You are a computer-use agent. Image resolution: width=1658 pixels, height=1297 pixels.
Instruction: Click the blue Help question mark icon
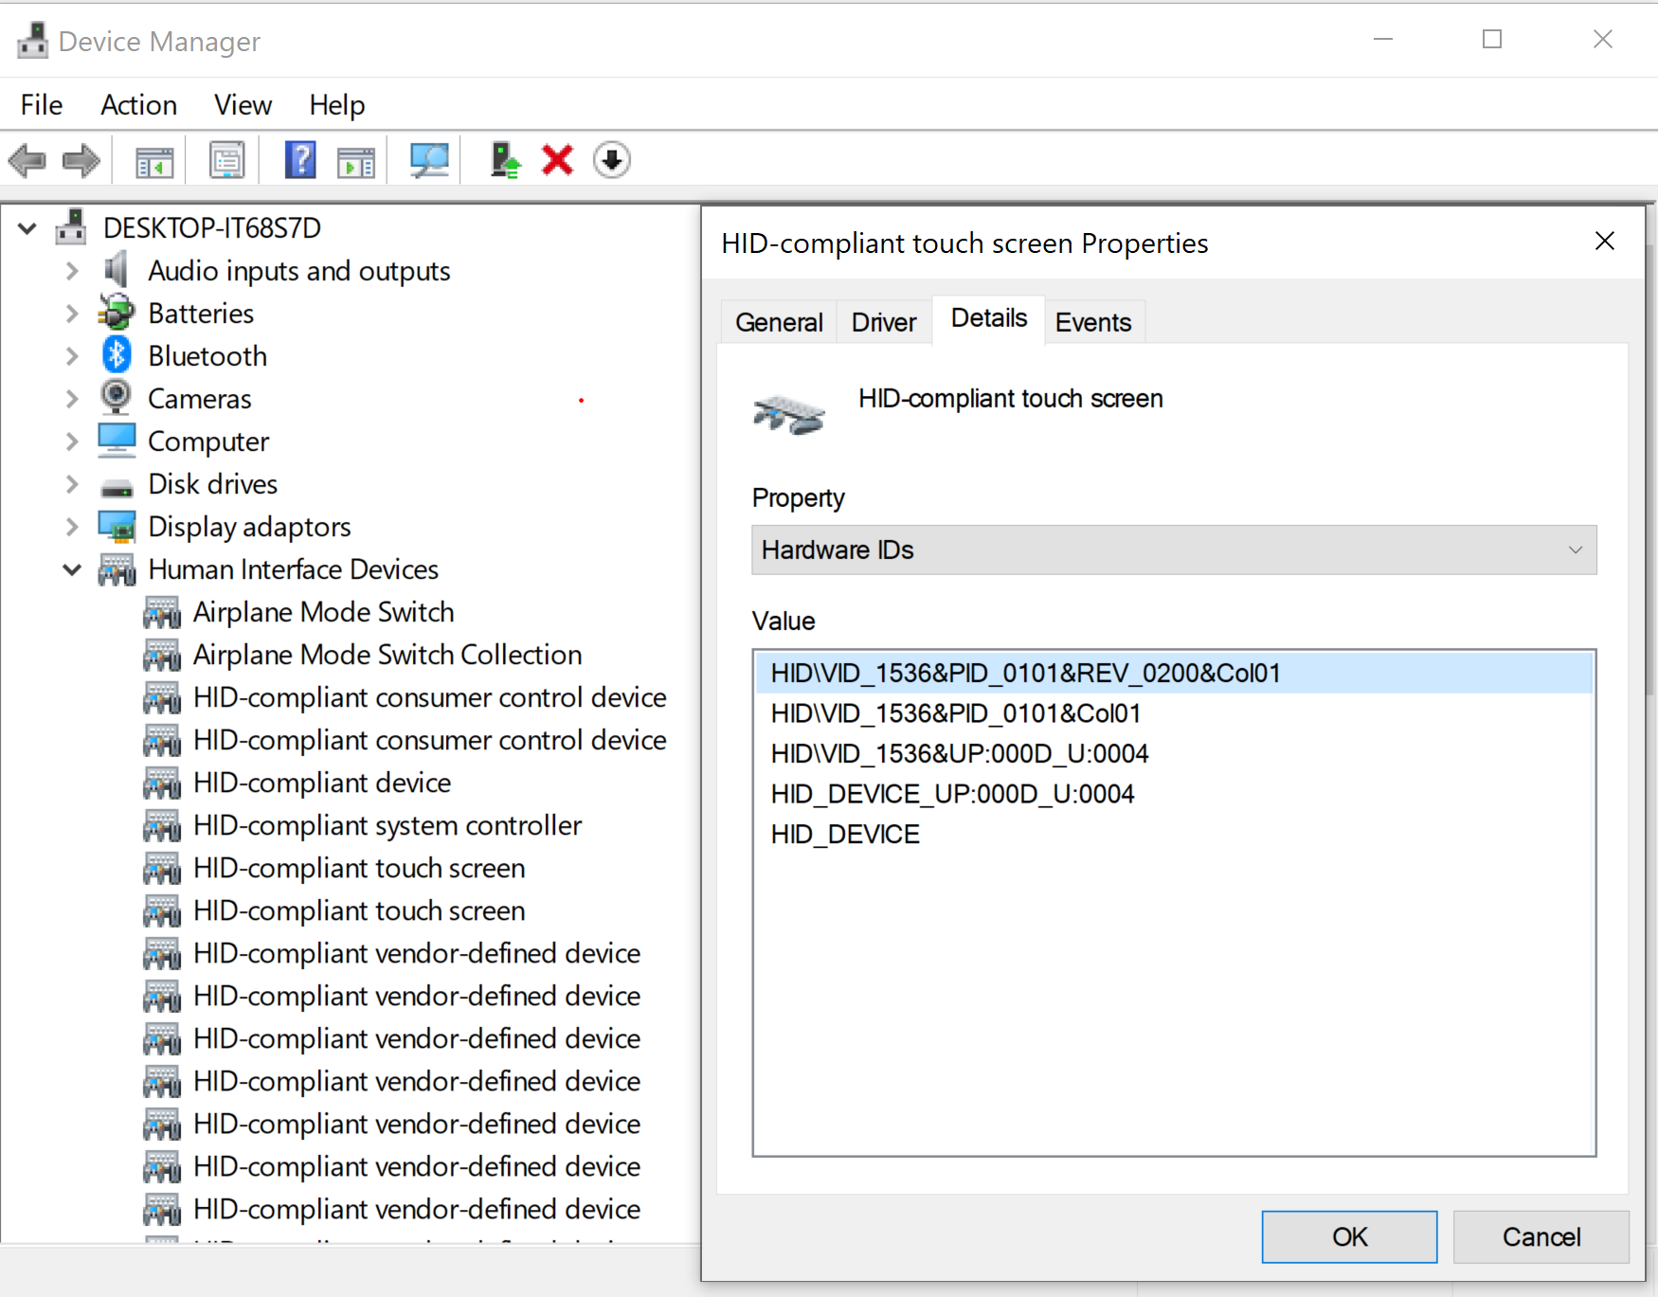click(x=300, y=160)
